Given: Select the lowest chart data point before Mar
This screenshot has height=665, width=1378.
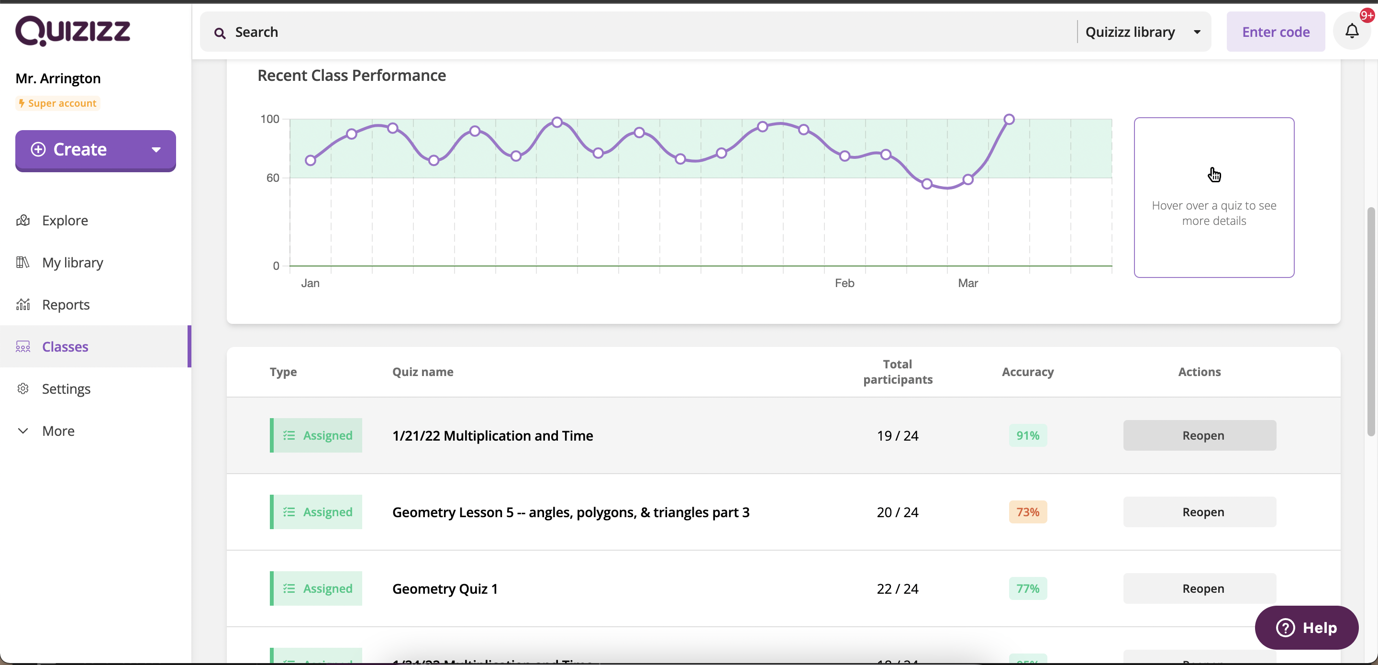Looking at the screenshot, I should [x=927, y=184].
